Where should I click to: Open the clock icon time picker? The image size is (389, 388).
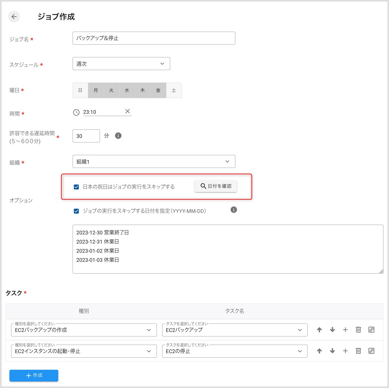click(x=76, y=112)
